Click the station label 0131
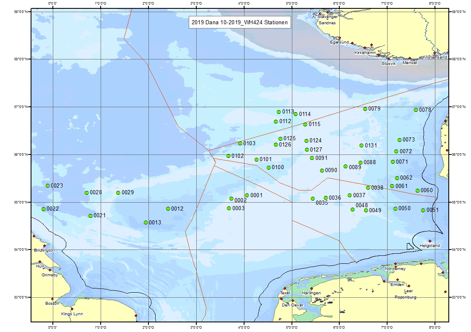 [x=371, y=146]
